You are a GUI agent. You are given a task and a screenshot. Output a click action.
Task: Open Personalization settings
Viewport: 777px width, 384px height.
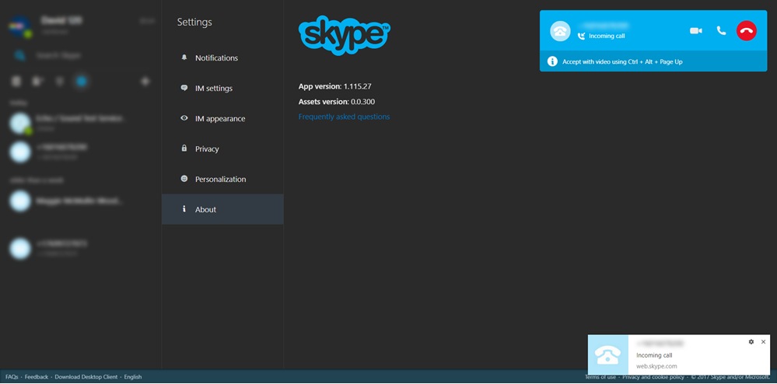(x=222, y=179)
